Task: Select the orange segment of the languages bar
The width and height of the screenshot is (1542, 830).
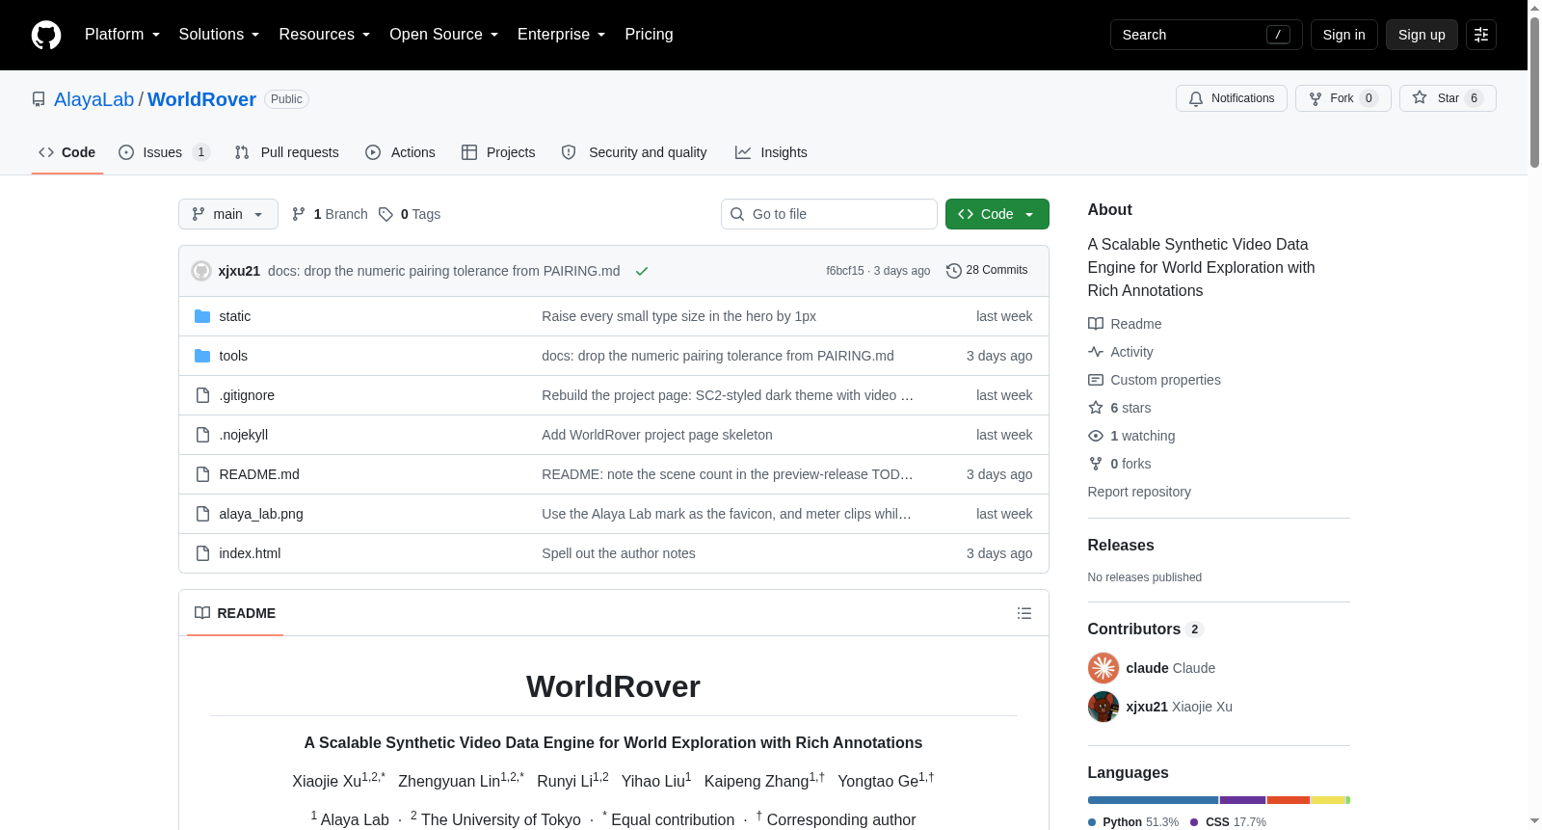Action: (x=1289, y=800)
